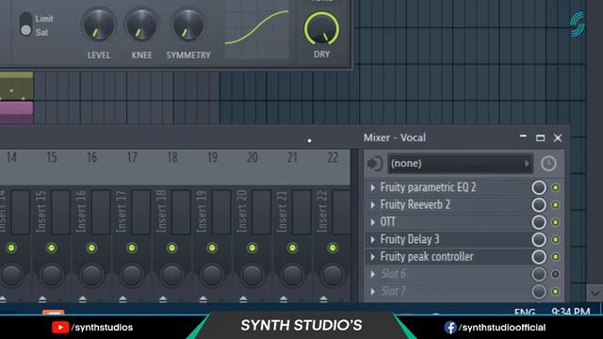Select empty Slot 7
This screenshot has width=603, height=339.
[393, 291]
